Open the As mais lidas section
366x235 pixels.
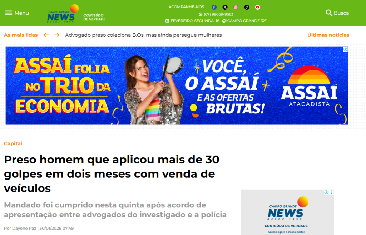pyautogui.click(x=21, y=35)
